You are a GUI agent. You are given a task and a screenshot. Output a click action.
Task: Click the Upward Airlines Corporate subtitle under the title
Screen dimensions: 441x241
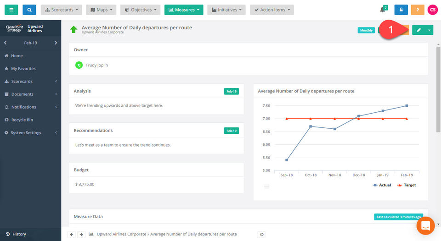point(102,32)
